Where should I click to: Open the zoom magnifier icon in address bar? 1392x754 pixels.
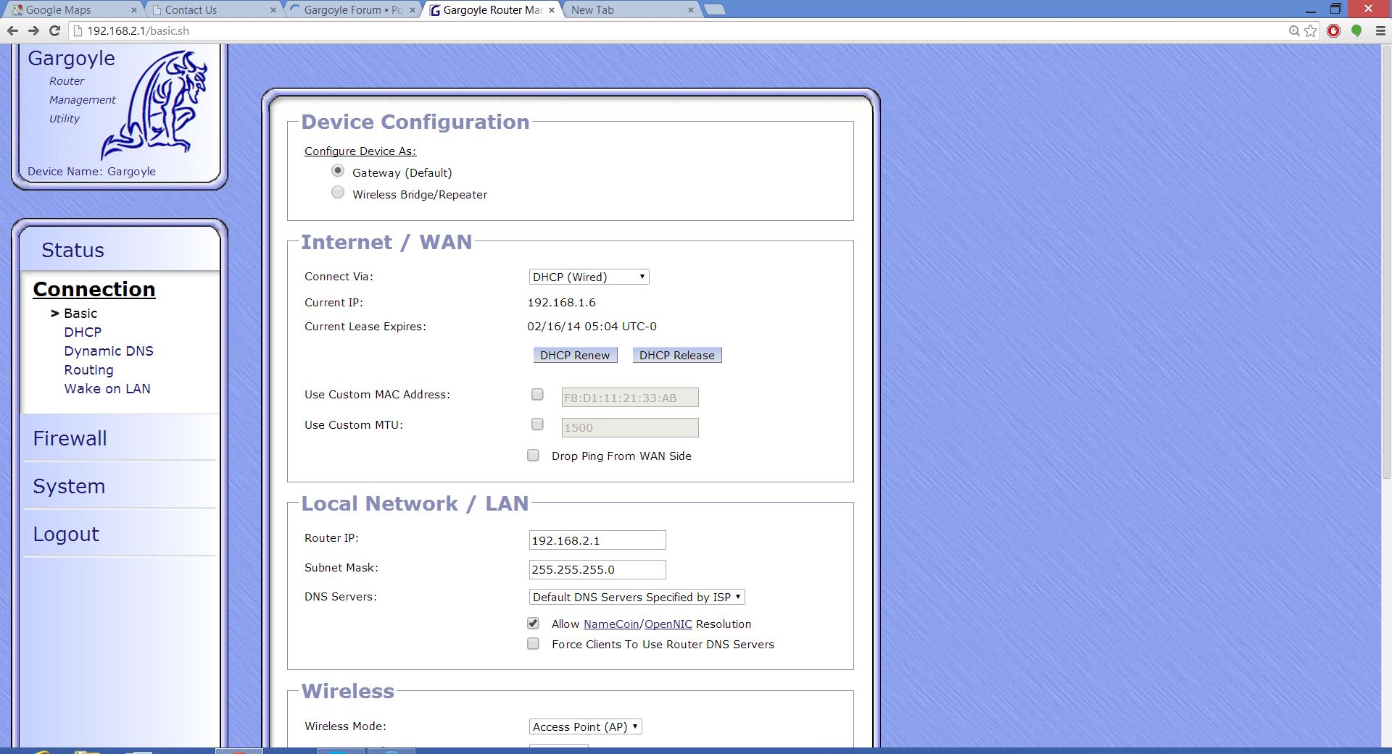click(x=1294, y=30)
